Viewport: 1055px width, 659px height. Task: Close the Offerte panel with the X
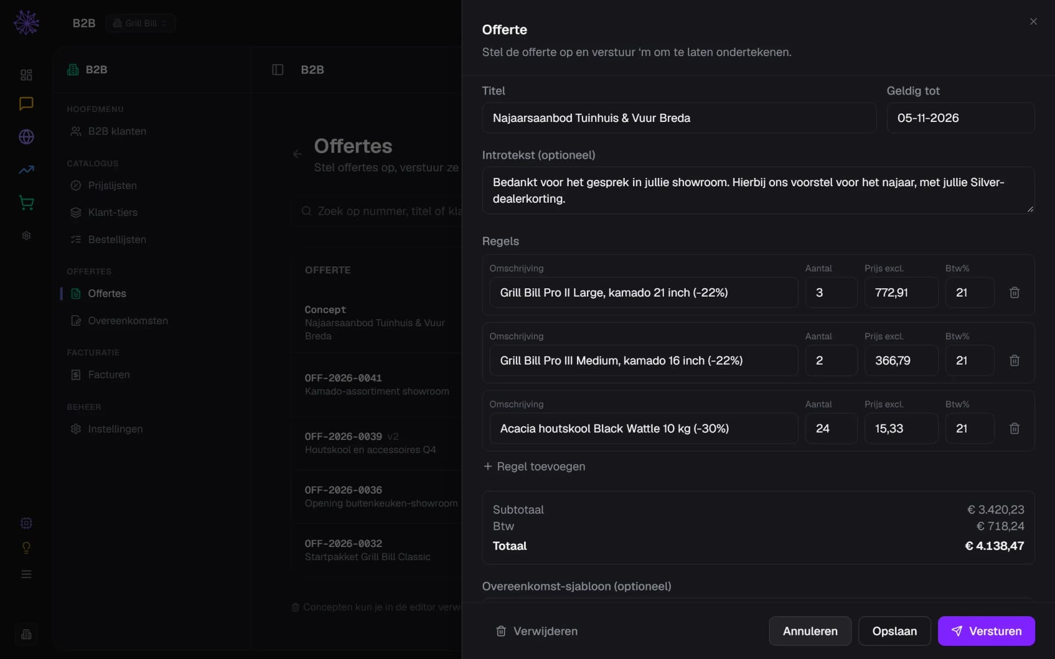tap(1033, 21)
